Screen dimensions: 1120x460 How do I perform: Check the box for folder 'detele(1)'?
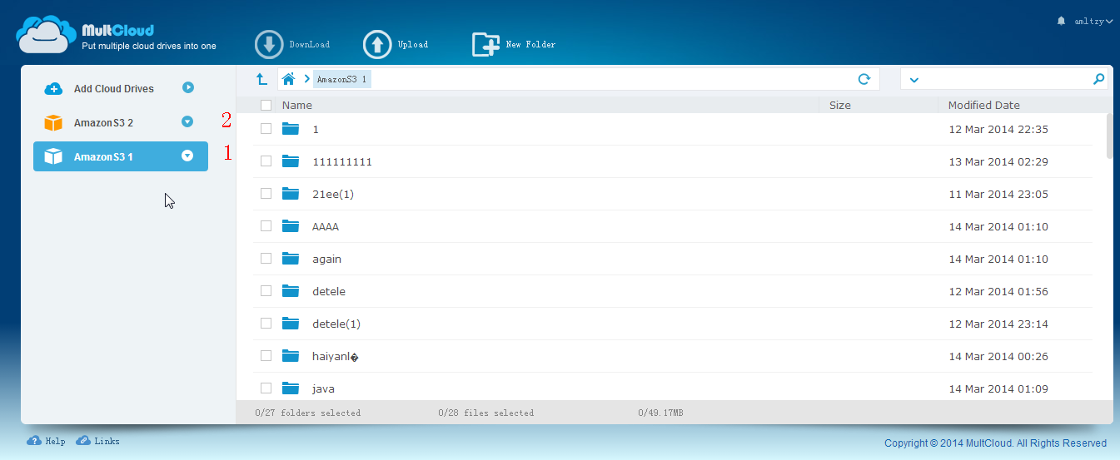(x=266, y=324)
